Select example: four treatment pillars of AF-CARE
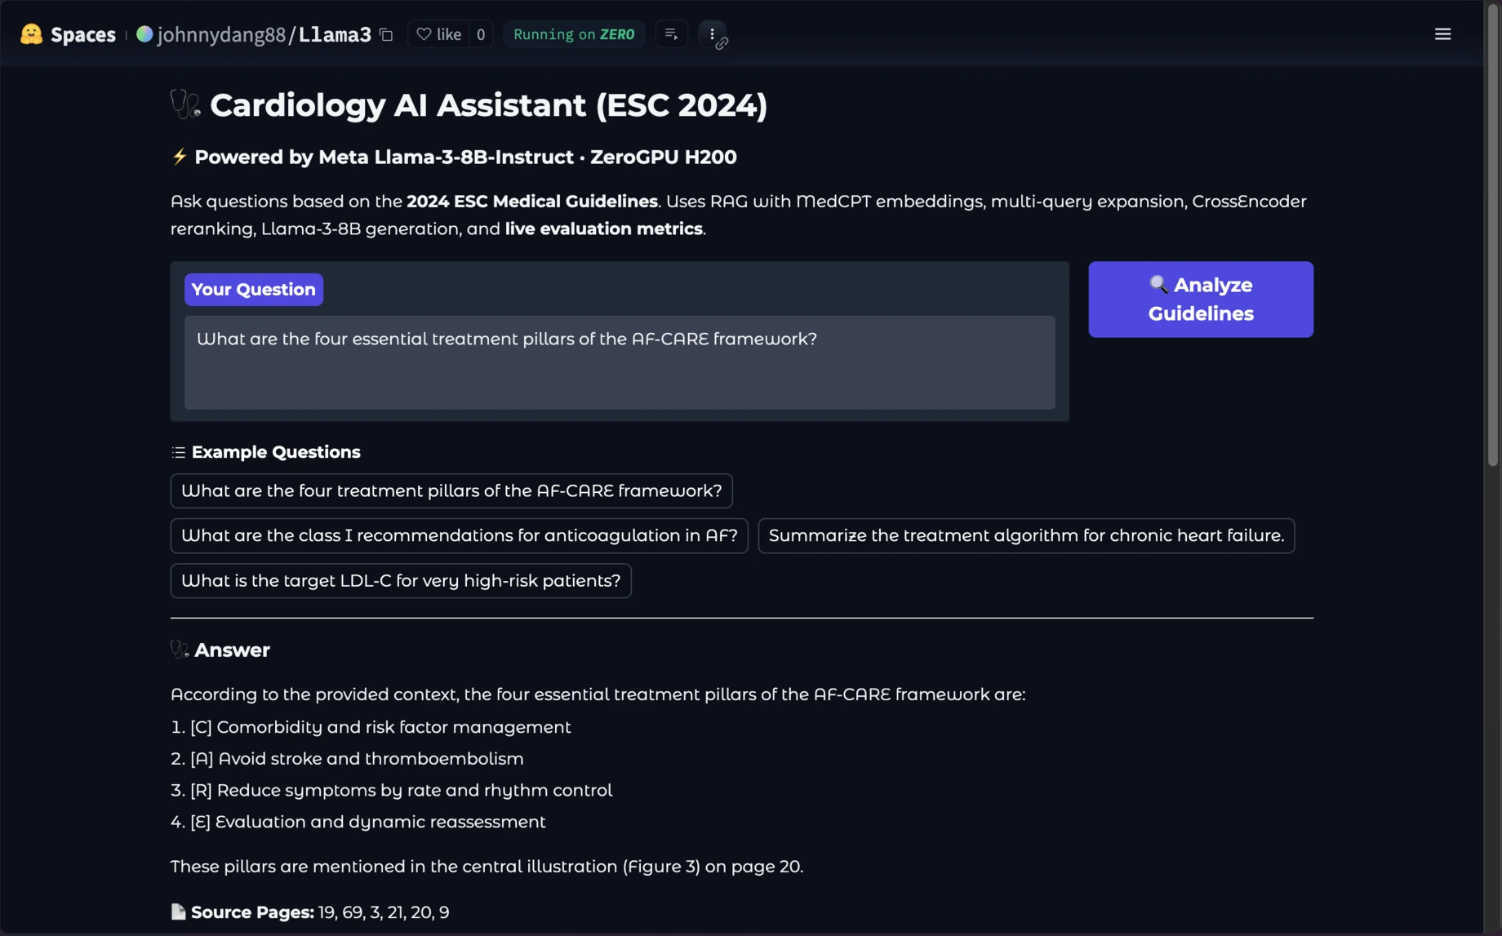 point(451,490)
